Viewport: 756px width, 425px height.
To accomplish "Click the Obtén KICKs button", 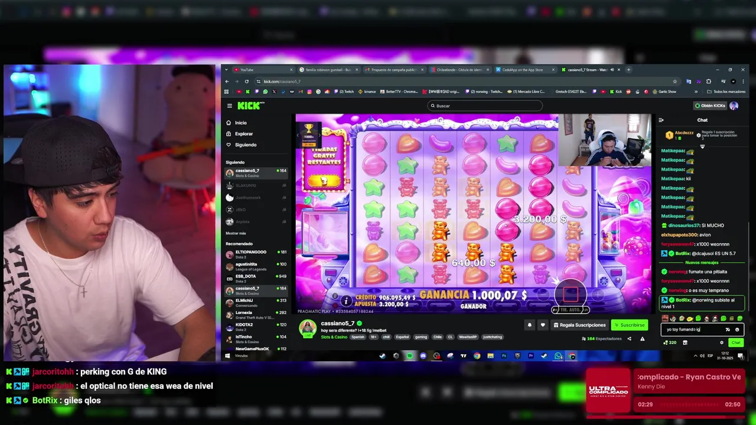I will 710,106.
